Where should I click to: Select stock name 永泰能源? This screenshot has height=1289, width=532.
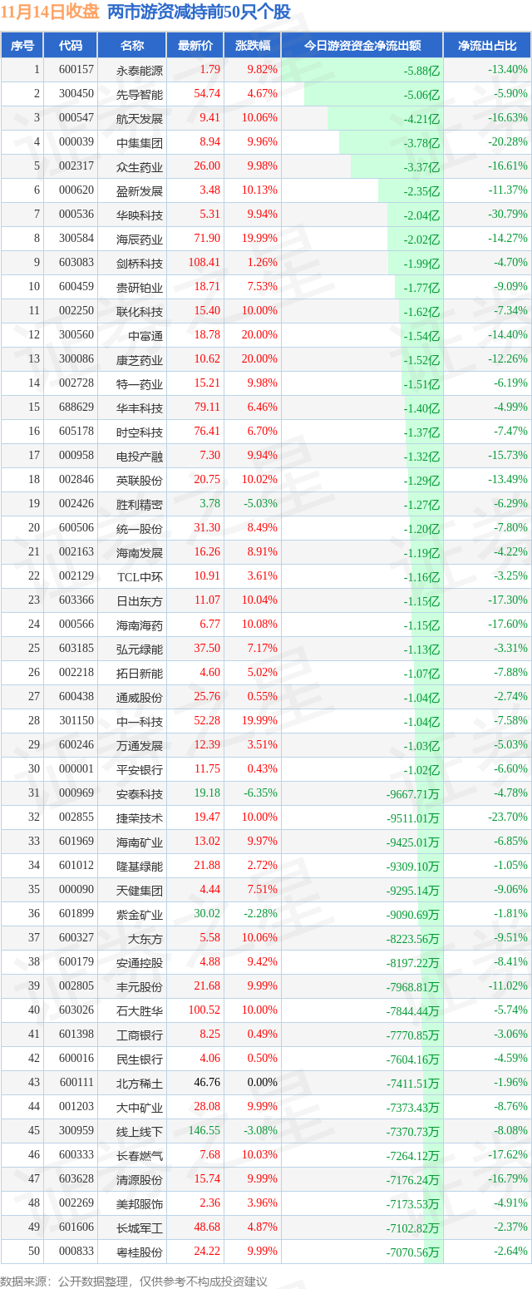point(140,70)
